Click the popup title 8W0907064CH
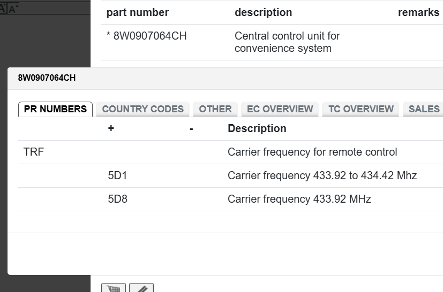 click(47, 78)
